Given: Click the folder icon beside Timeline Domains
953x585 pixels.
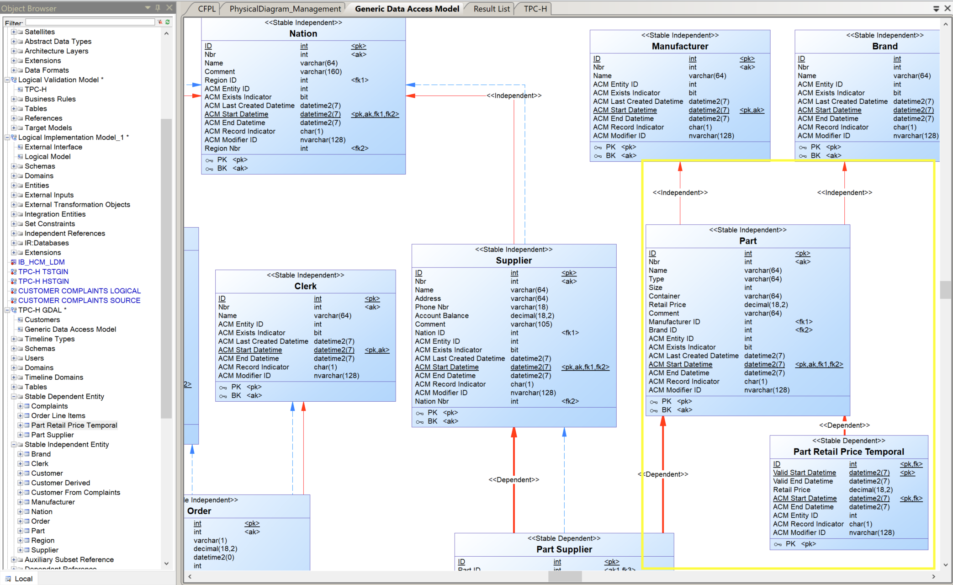Looking at the screenshot, I should [20, 378].
